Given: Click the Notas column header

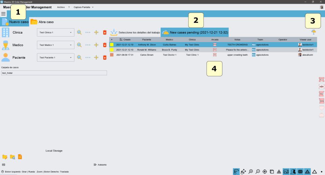Looking at the screenshot, I should coord(237,39).
